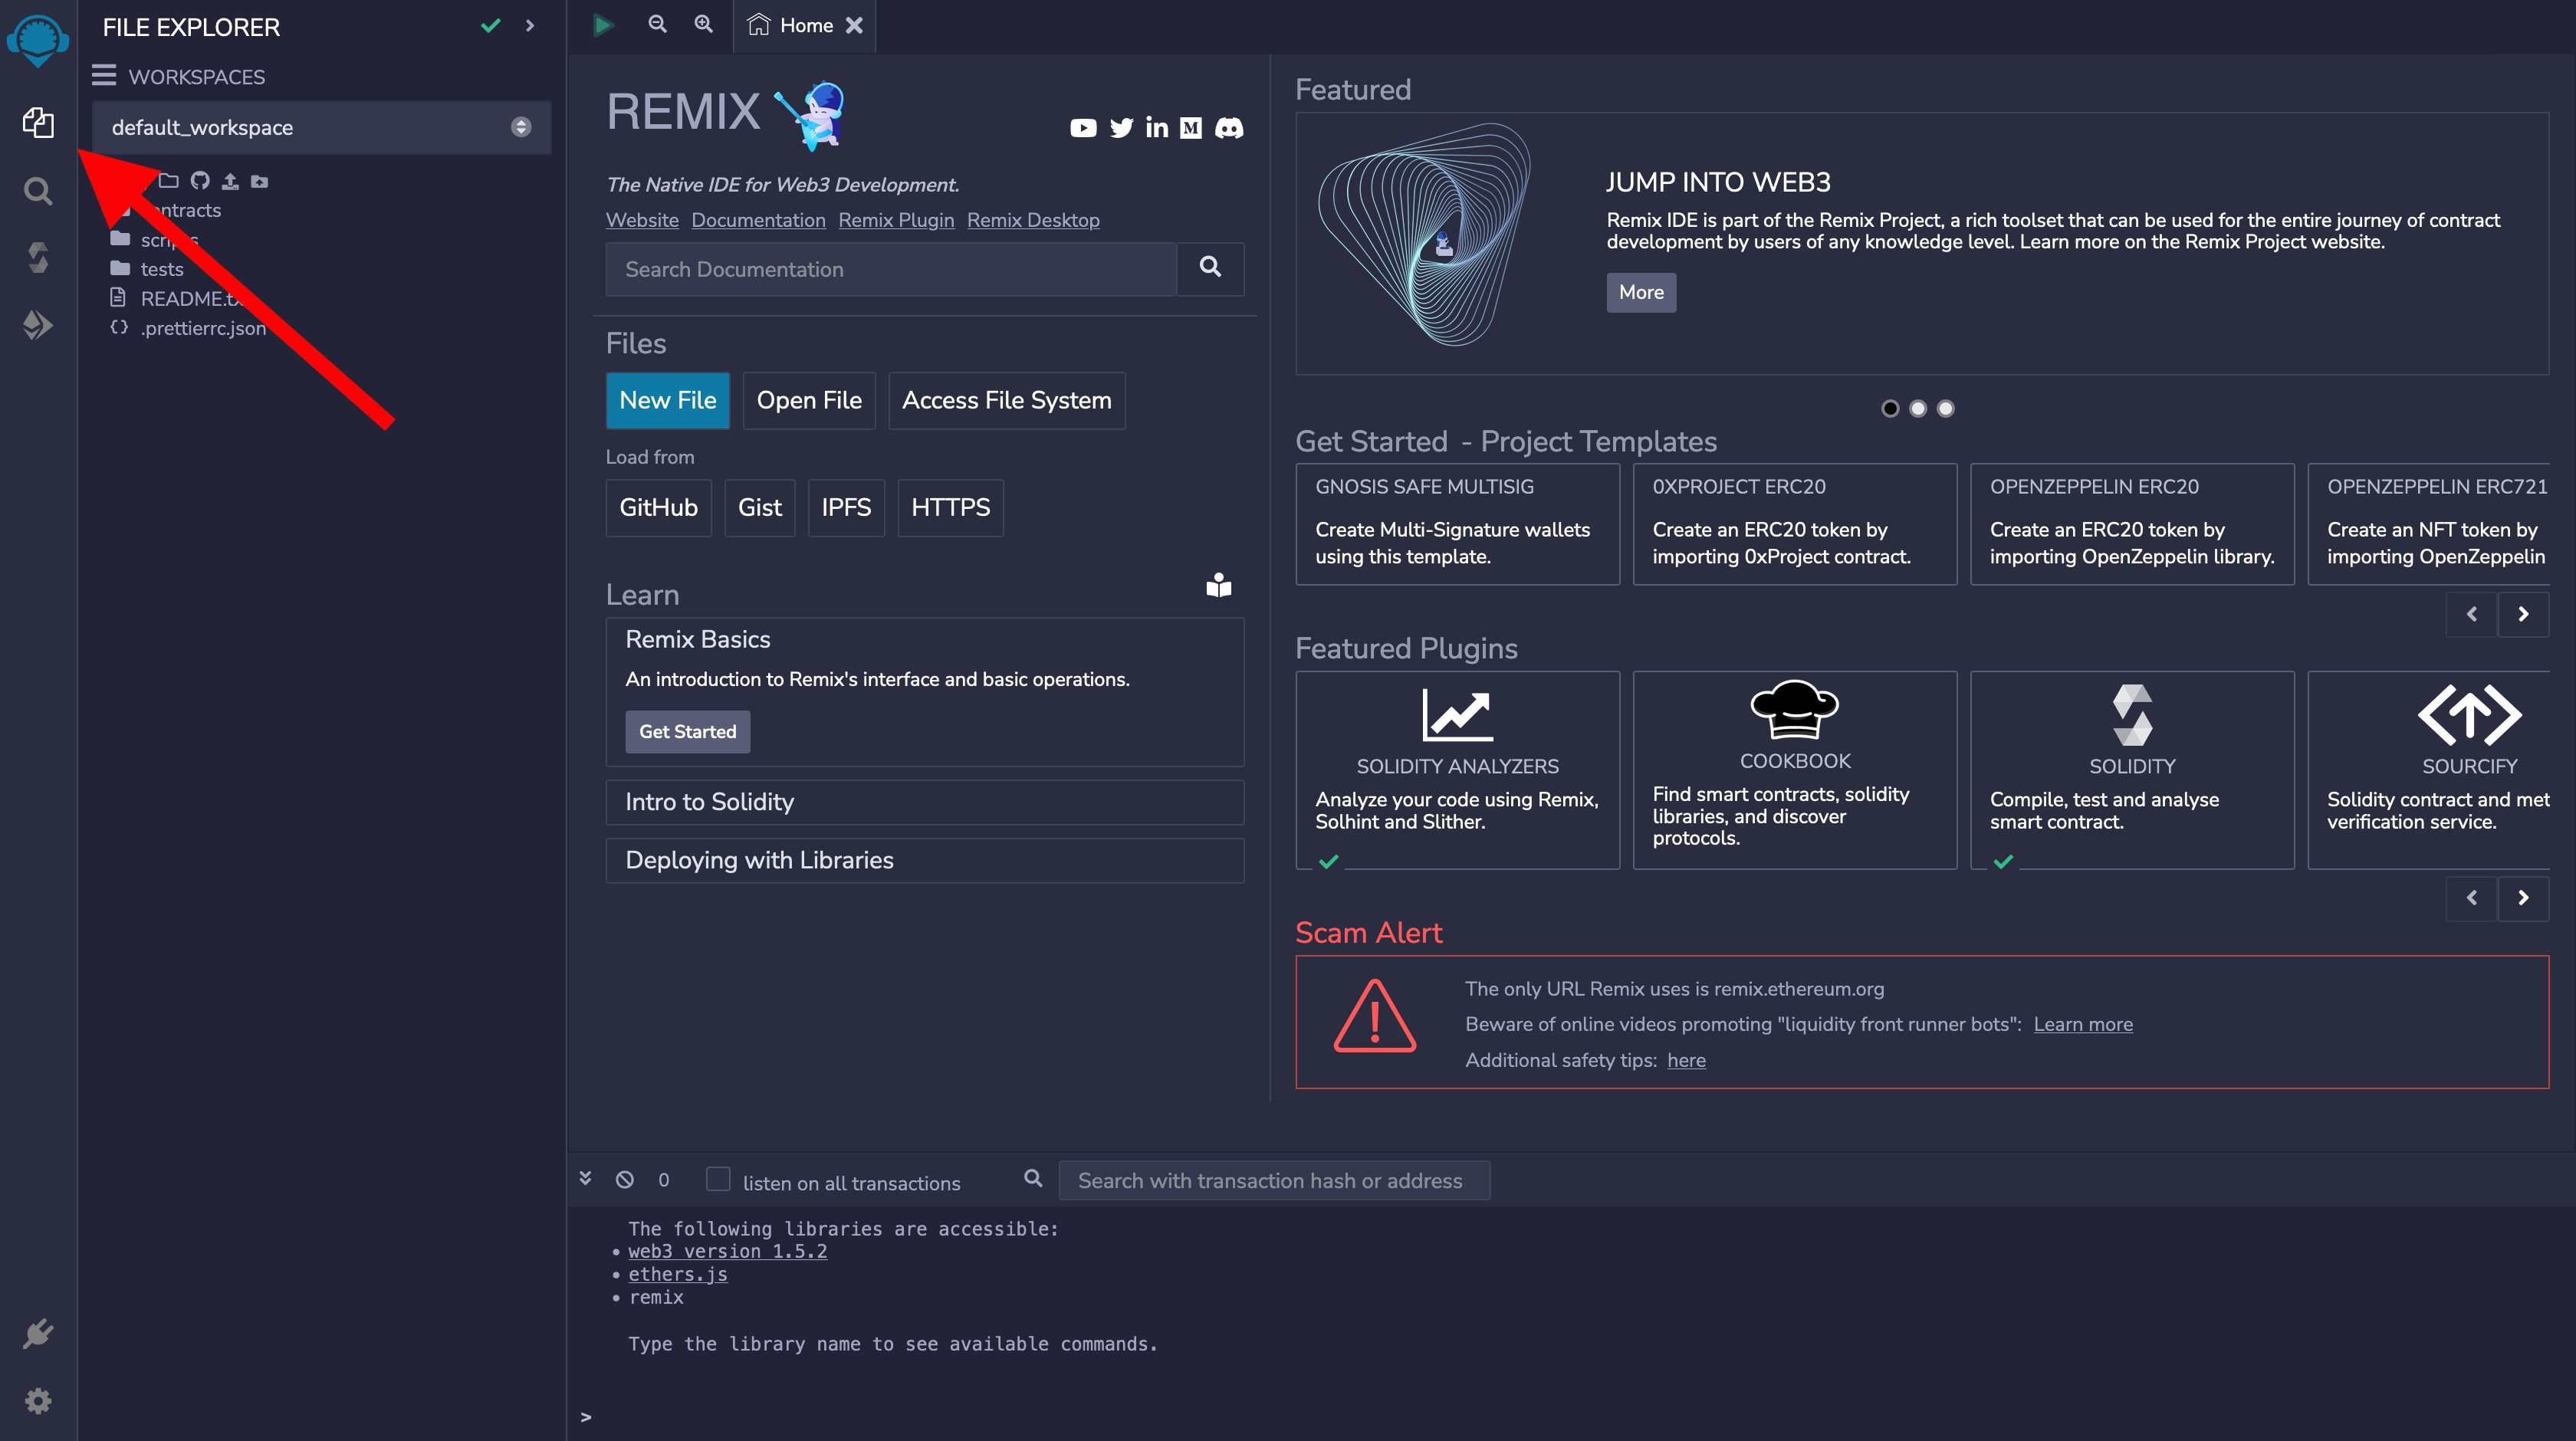Click Open File button

coord(809,400)
